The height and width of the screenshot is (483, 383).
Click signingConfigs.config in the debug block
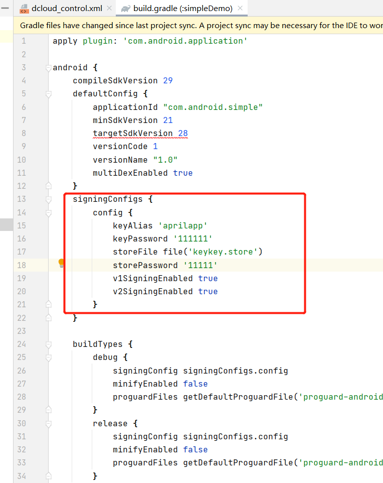click(236, 371)
